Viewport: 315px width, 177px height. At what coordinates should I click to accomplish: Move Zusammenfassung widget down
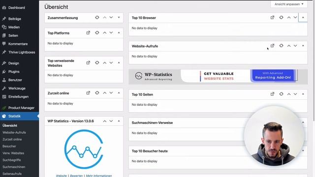pyautogui.click(x=111, y=18)
